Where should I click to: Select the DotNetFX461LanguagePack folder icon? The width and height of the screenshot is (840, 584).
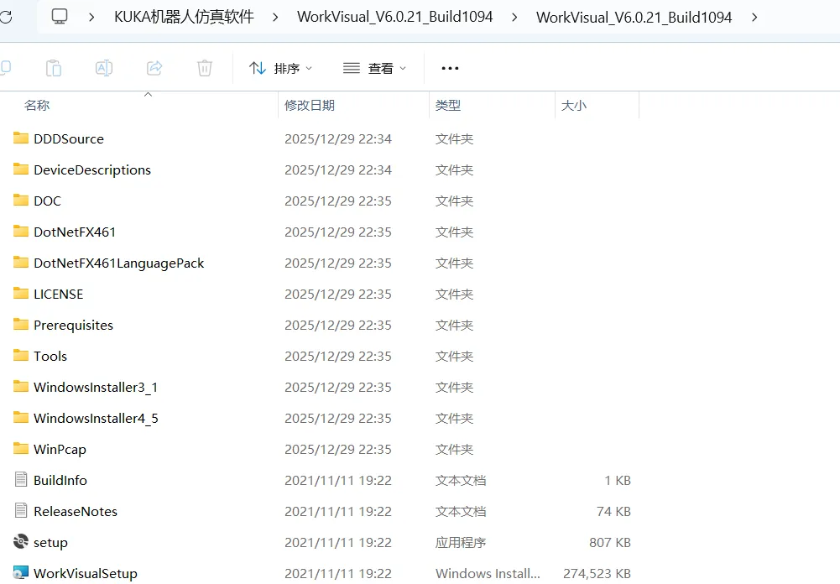tap(21, 263)
